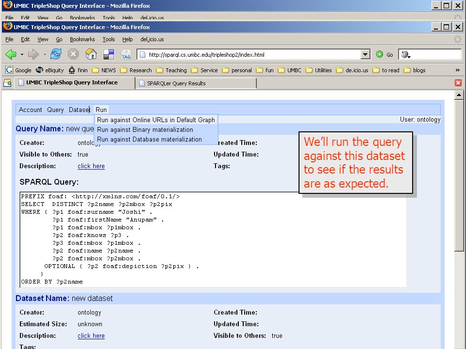This screenshot has width=466, height=349.
Task: Open the View menu
Action: 43,39
